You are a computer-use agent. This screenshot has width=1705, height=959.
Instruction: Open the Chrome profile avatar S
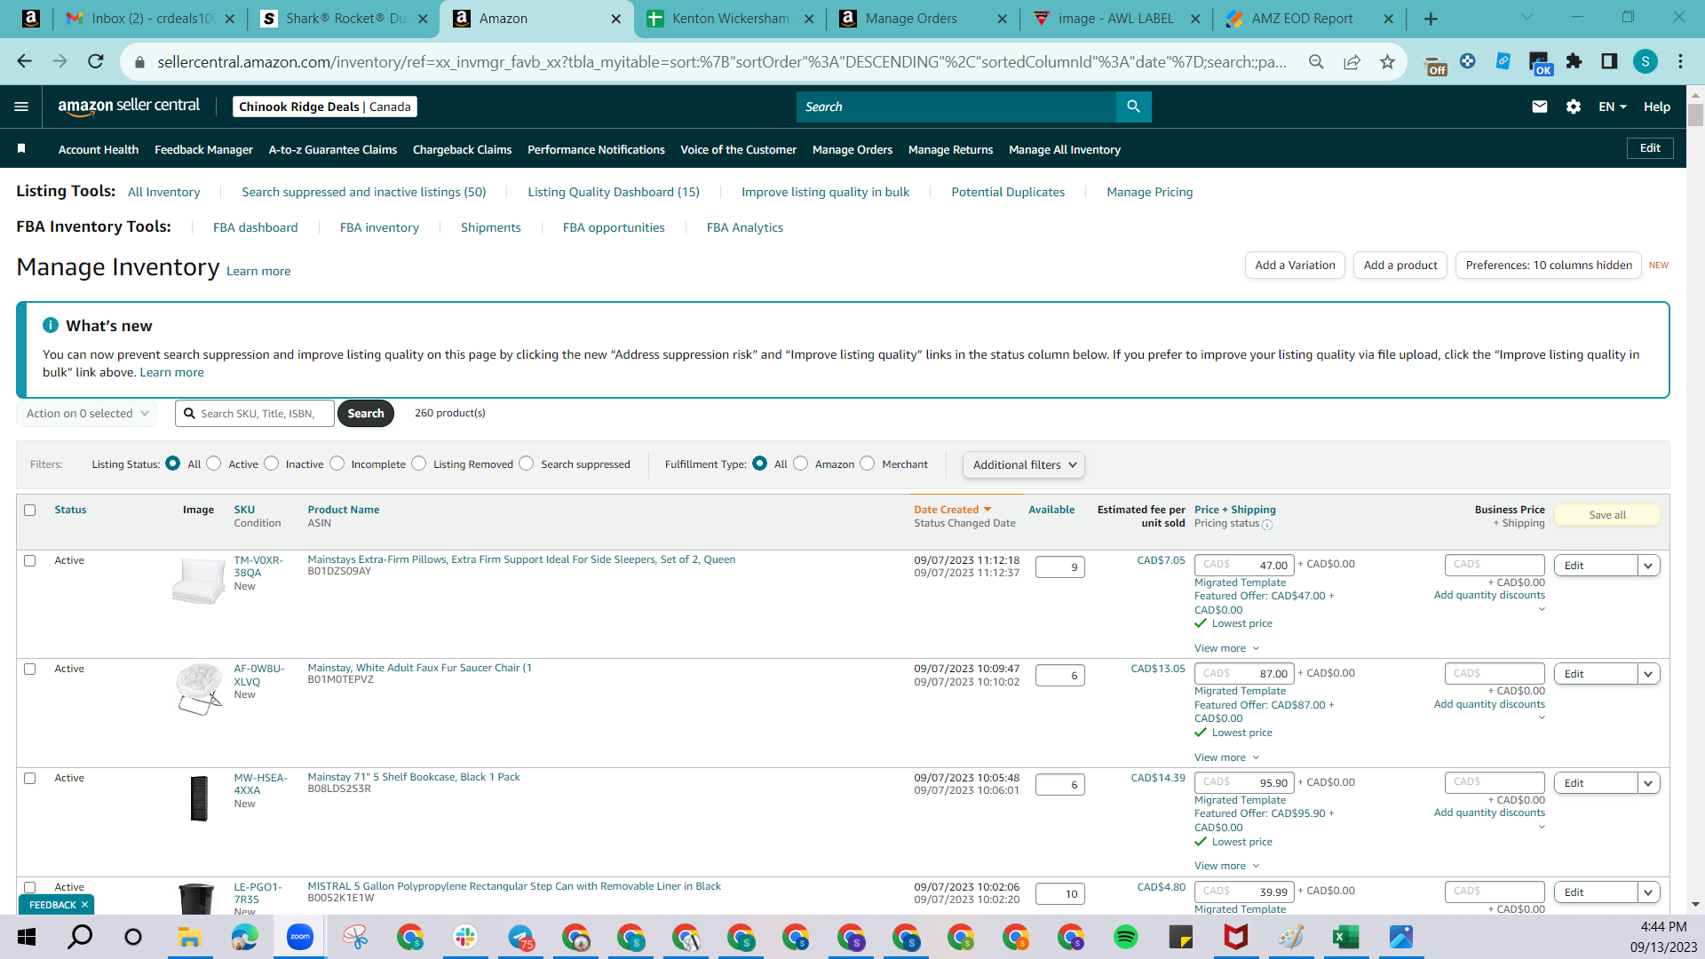(x=1646, y=61)
